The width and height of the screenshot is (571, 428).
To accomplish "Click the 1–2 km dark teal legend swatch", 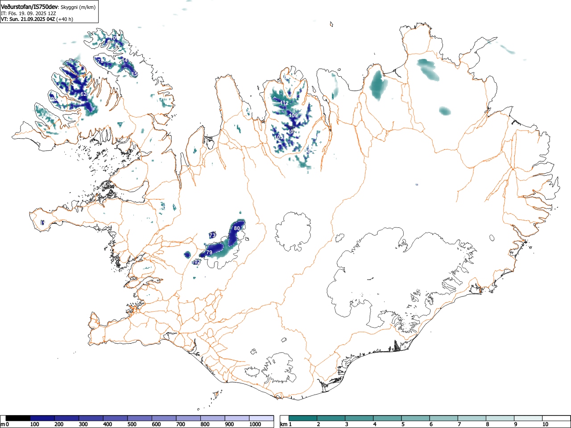I will coord(303,418).
